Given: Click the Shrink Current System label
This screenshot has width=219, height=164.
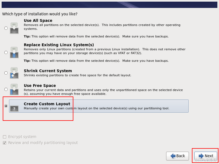Looking at the screenshot, I should pyautogui.click(x=48, y=71).
